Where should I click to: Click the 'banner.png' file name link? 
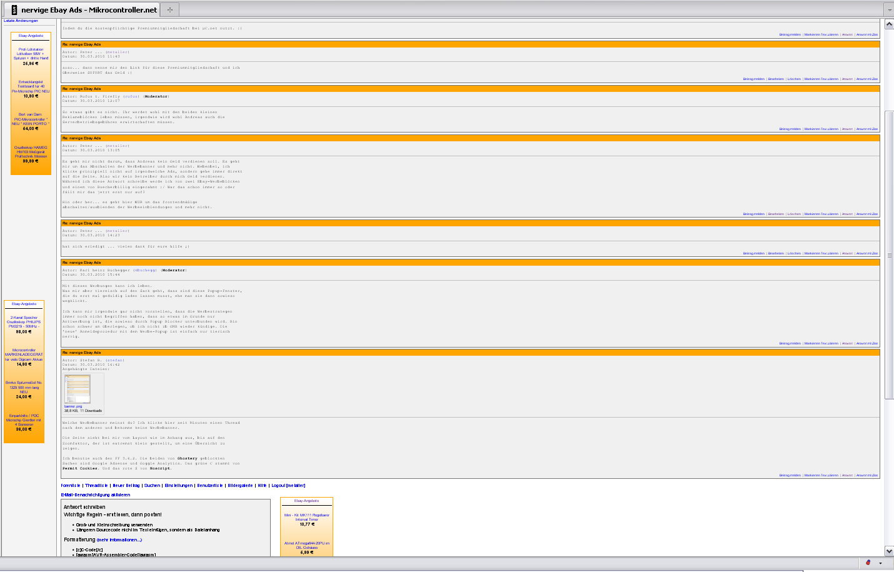pyautogui.click(x=73, y=406)
